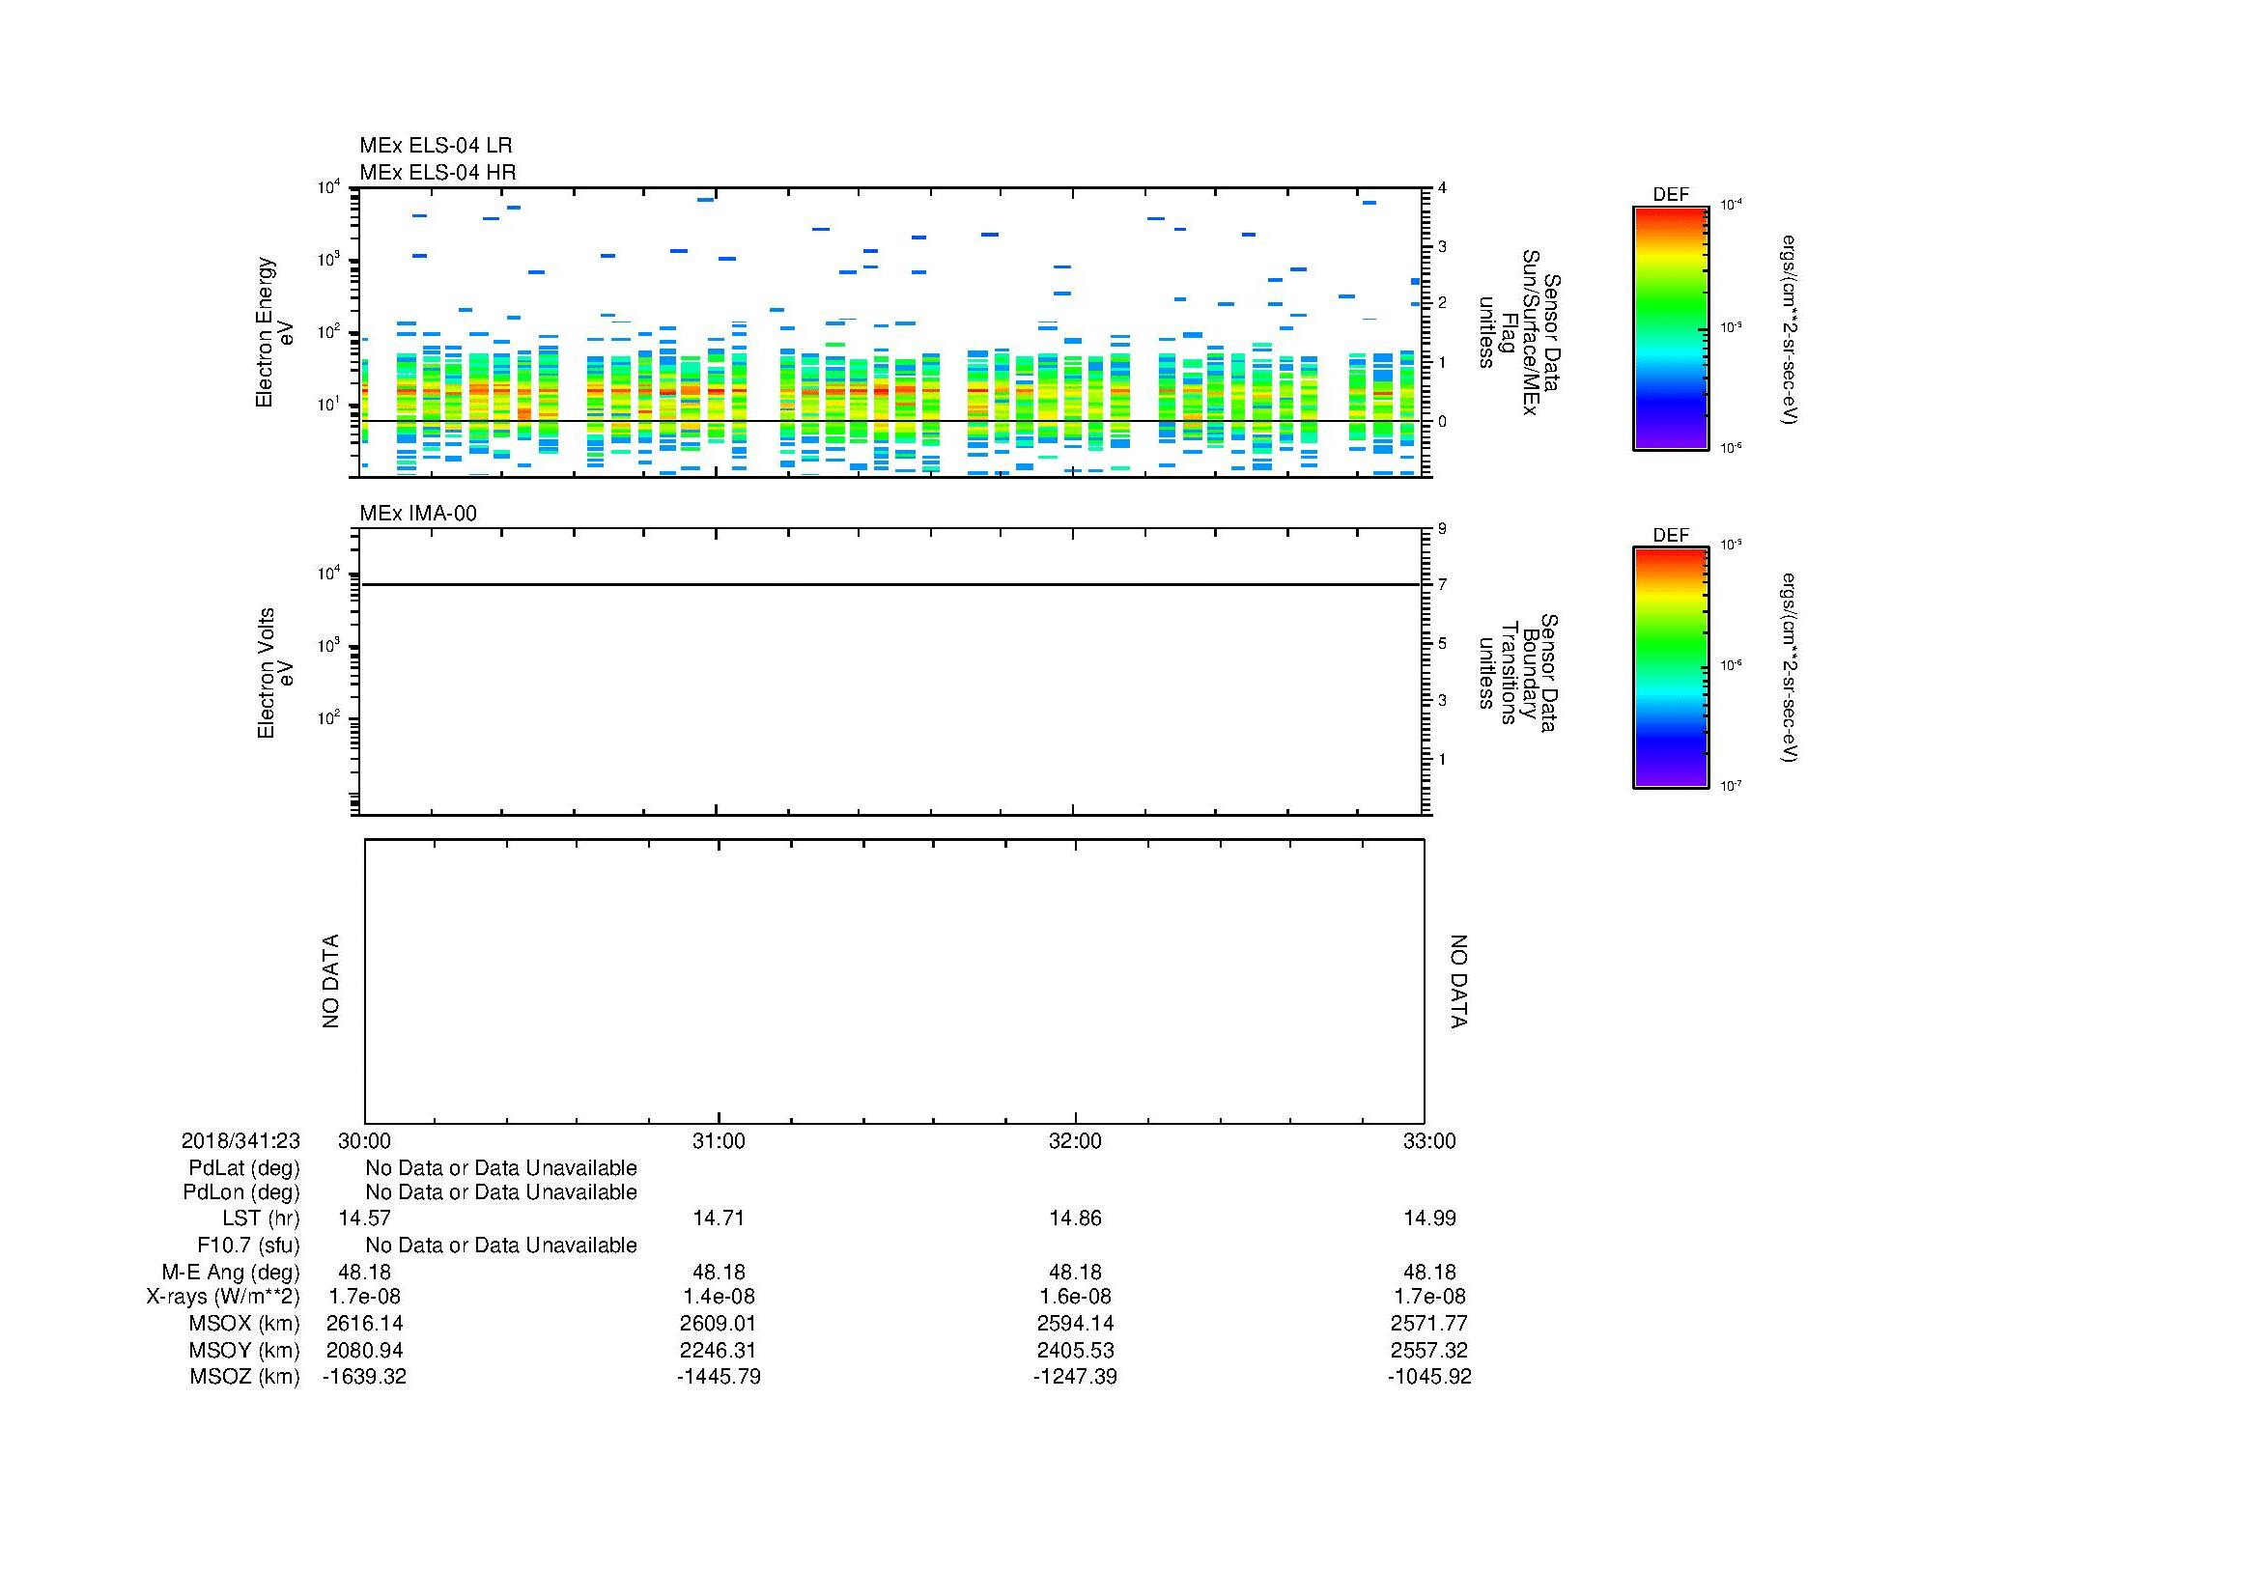Click the LST value 14.86
The height and width of the screenshot is (1596, 2259).
click(1075, 1218)
